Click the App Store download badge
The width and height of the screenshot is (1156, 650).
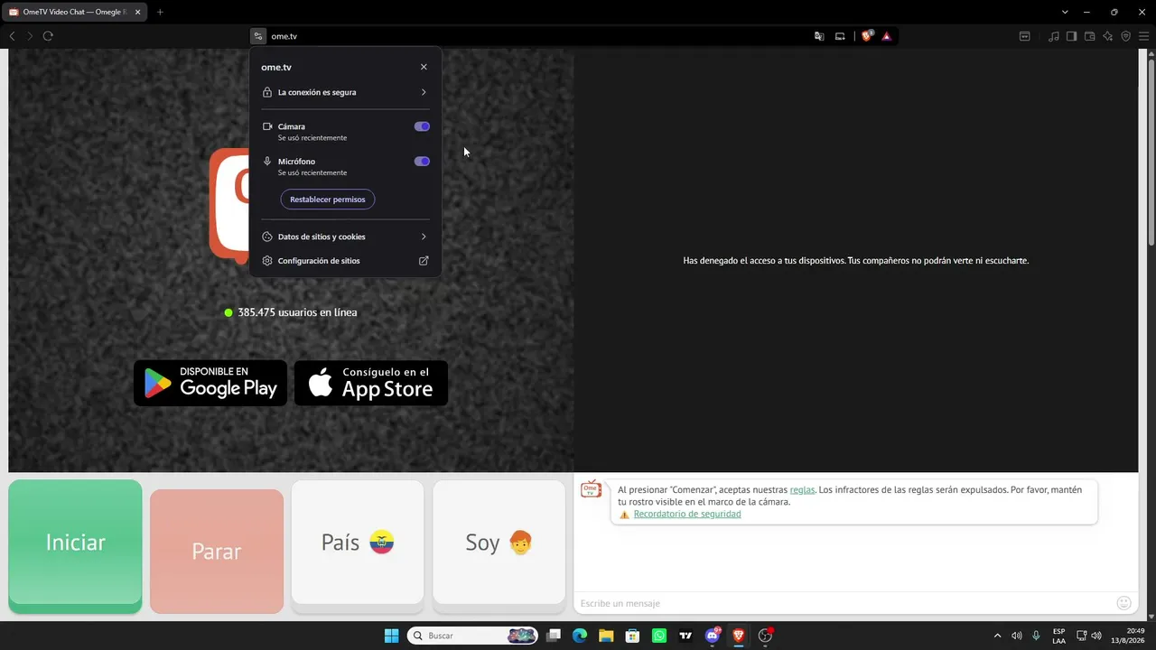(371, 383)
